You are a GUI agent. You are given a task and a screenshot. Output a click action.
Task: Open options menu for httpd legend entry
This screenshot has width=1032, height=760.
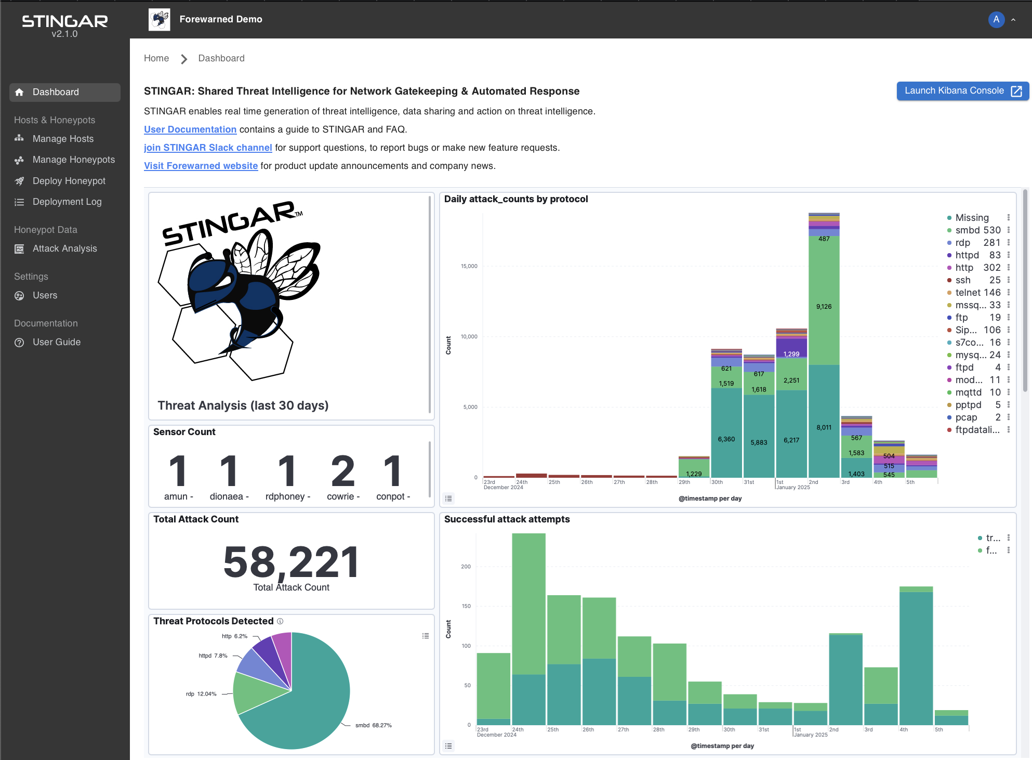[x=1009, y=255]
